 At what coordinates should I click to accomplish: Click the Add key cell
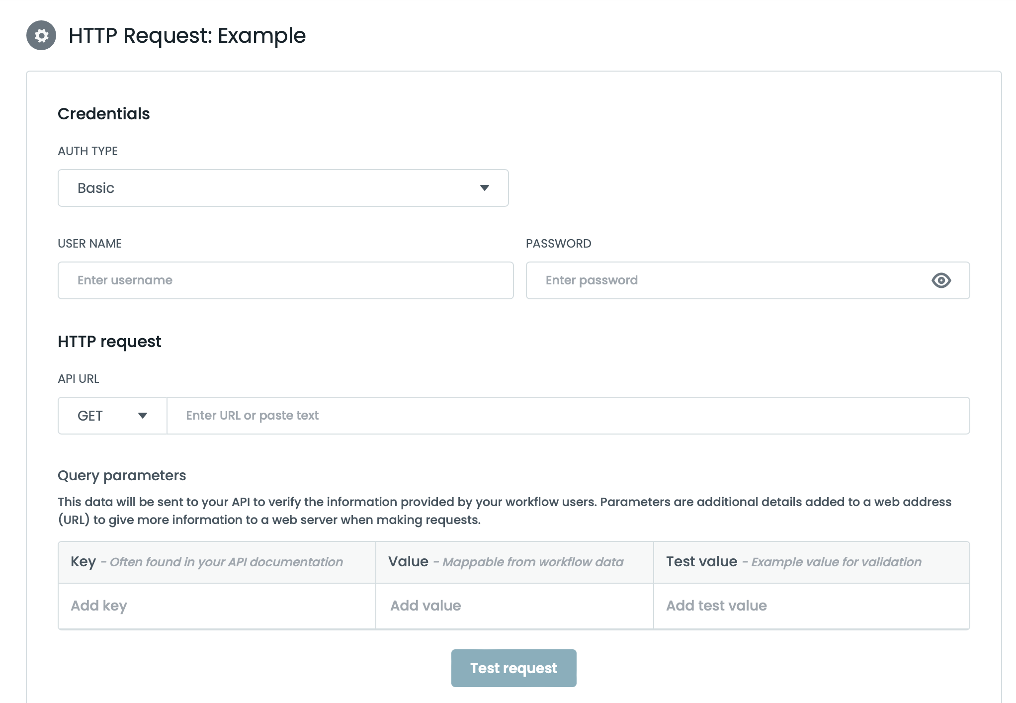217,606
